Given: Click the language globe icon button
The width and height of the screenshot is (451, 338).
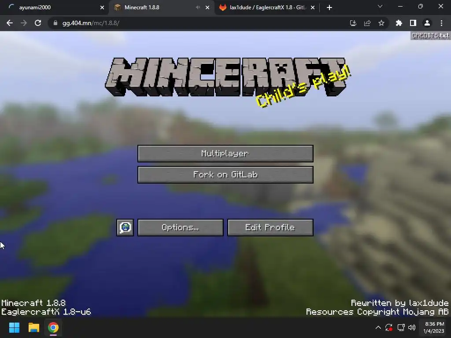Looking at the screenshot, I should tap(125, 228).
